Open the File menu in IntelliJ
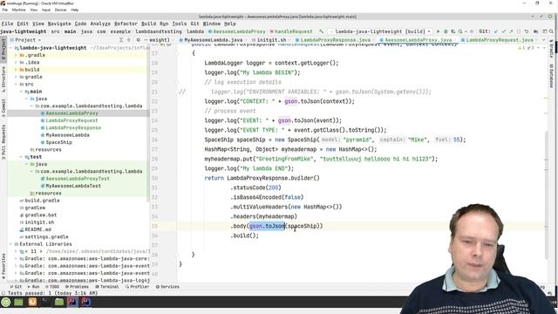 tap(7, 24)
